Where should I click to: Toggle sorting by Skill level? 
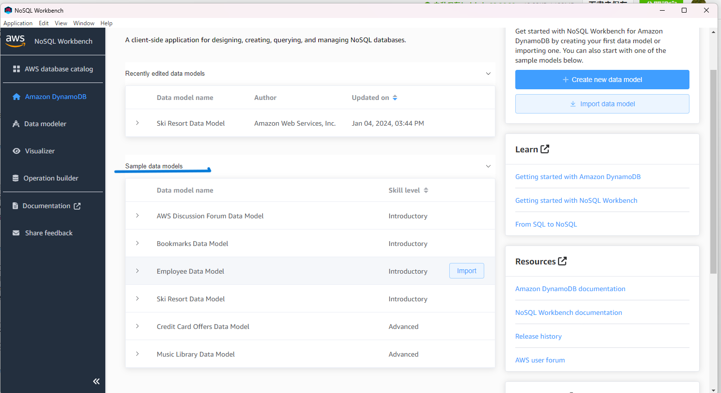426,190
